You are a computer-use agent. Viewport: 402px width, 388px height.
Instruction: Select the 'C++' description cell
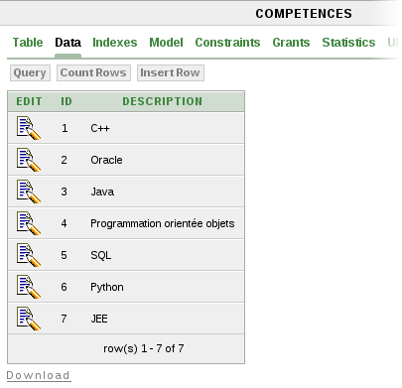click(100, 128)
